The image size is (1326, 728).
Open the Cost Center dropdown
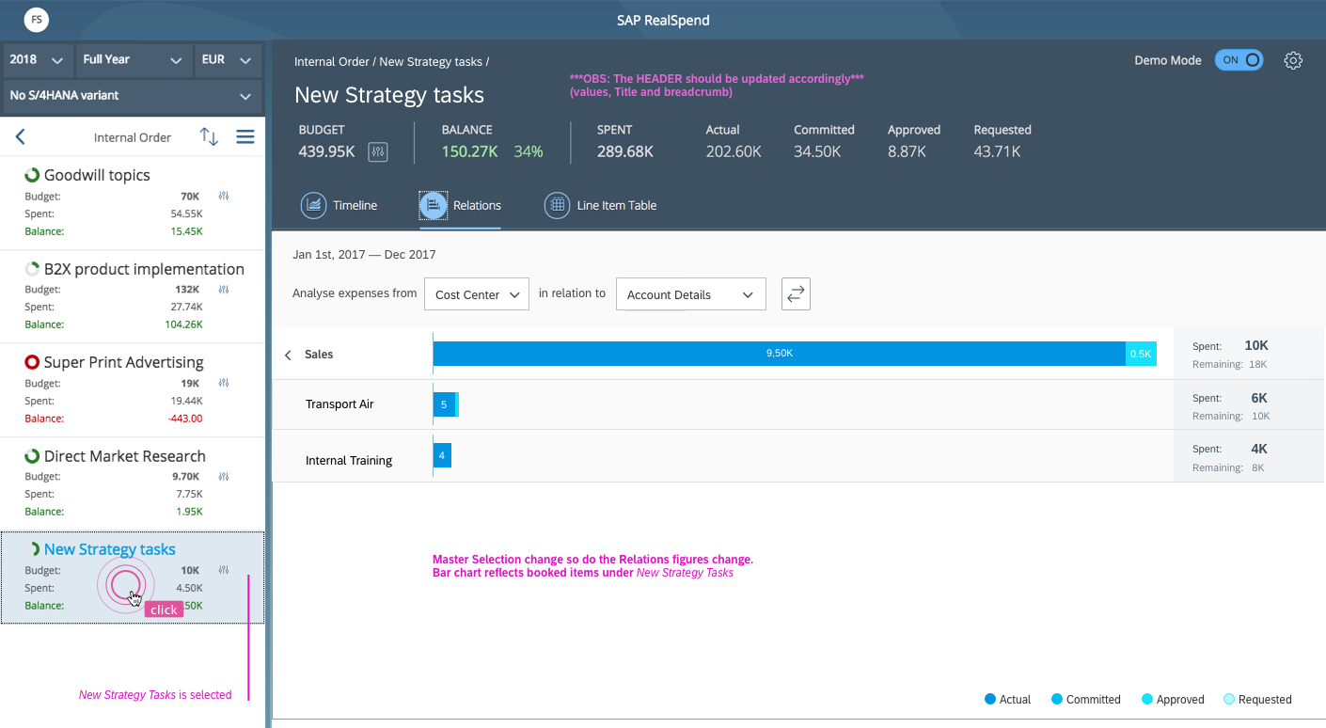(x=477, y=294)
